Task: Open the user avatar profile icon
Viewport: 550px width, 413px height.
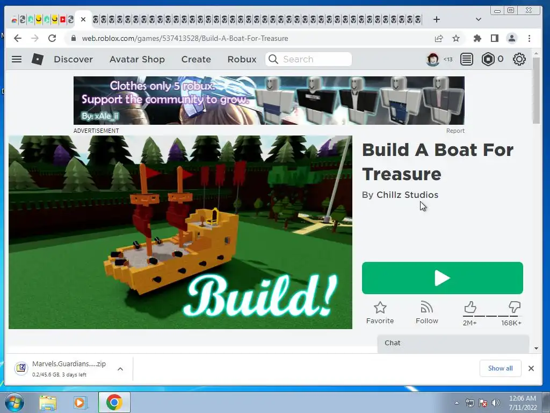Action: click(433, 59)
